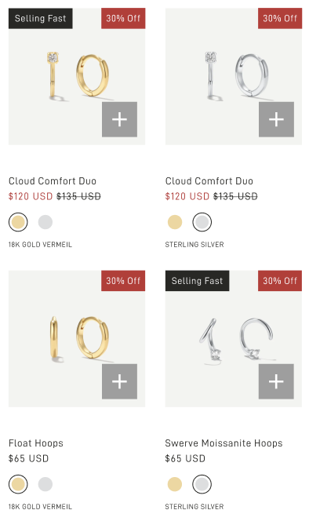Viewport: 309px width, 521px height.
Task: Select selected gold swatch under Float Hoops
Action: (x=18, y=484)
